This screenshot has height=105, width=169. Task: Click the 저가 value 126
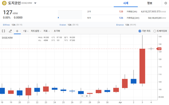click(121, 18)
